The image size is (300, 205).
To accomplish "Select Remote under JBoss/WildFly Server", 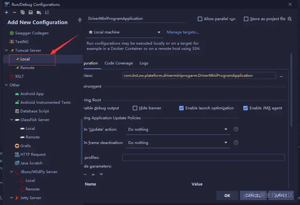I will coord(33,189).
